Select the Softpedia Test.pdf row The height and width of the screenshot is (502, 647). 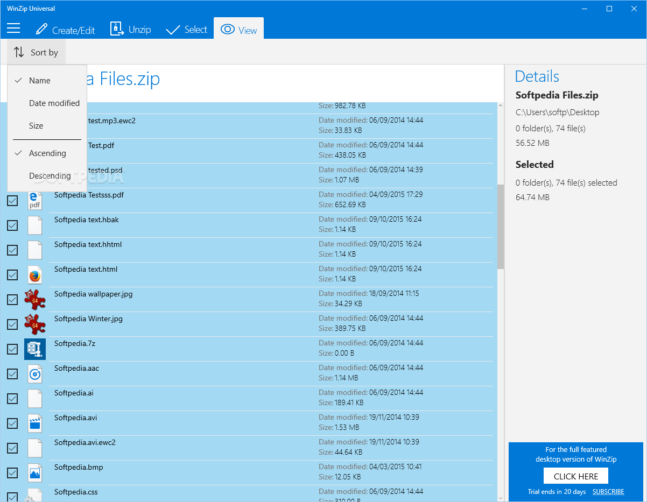pyautogui.click(x=290, y=151)
